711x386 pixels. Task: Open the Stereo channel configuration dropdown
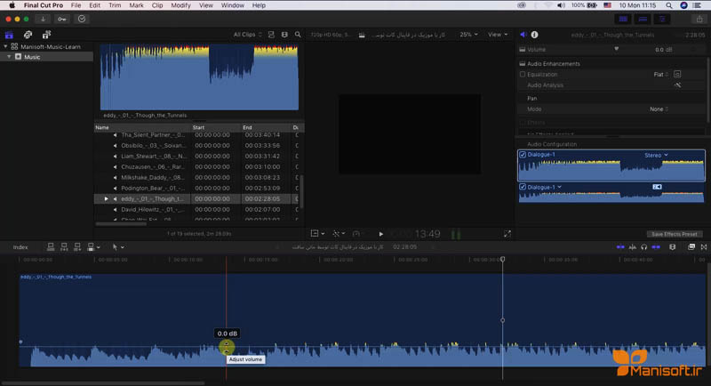tap(656, 155)
